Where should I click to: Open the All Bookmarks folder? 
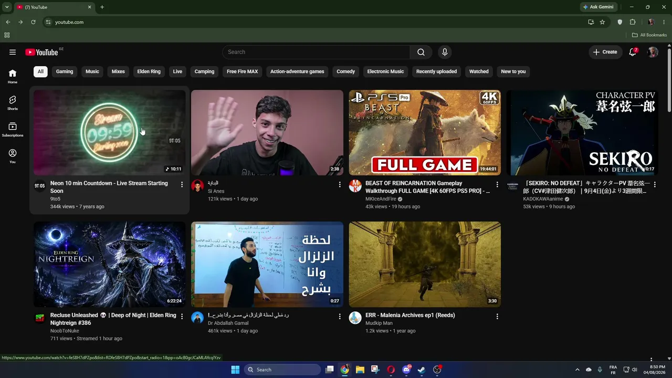(649, 35)
